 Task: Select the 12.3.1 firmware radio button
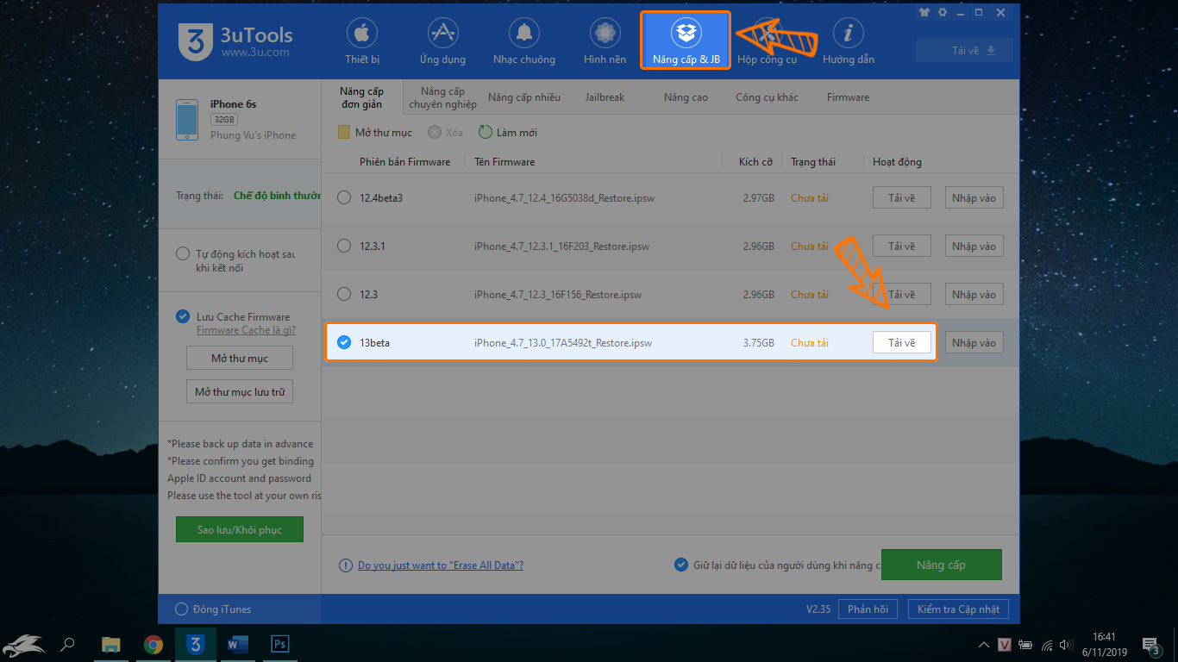344,246
